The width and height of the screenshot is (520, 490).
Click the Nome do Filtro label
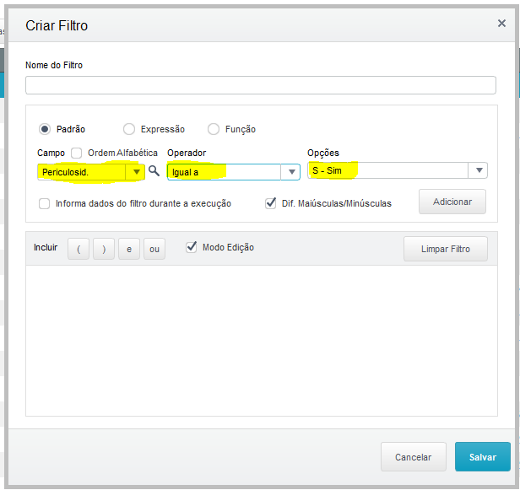click(54, 65)
